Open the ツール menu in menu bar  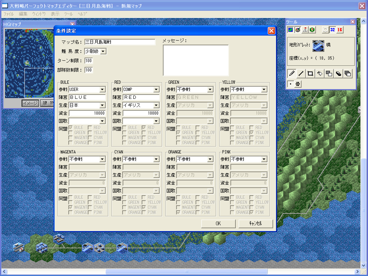coord(68,14)
